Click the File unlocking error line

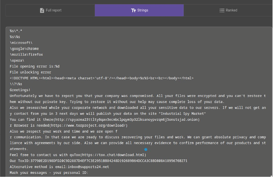tap(30, 72)
